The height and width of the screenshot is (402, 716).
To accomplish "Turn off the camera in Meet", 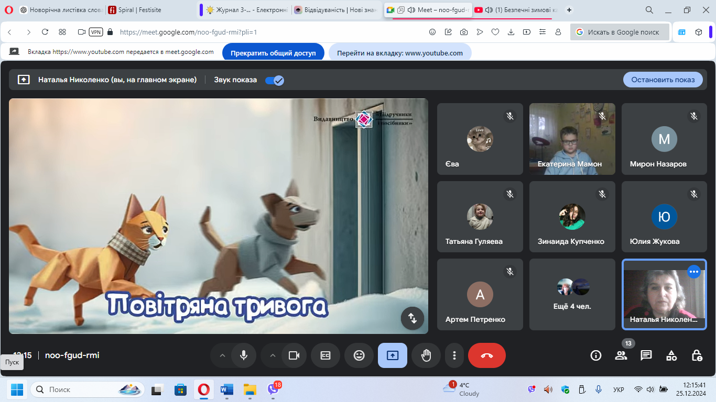I will tap(294, 355).
